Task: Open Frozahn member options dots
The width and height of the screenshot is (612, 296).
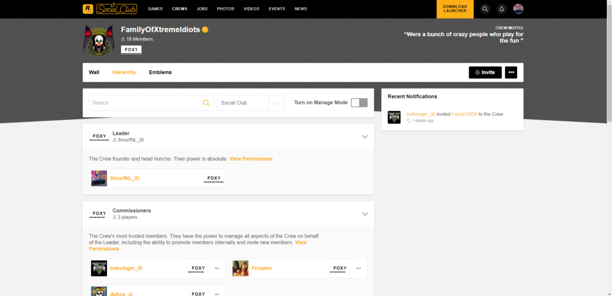Action: tap(359, 269)
